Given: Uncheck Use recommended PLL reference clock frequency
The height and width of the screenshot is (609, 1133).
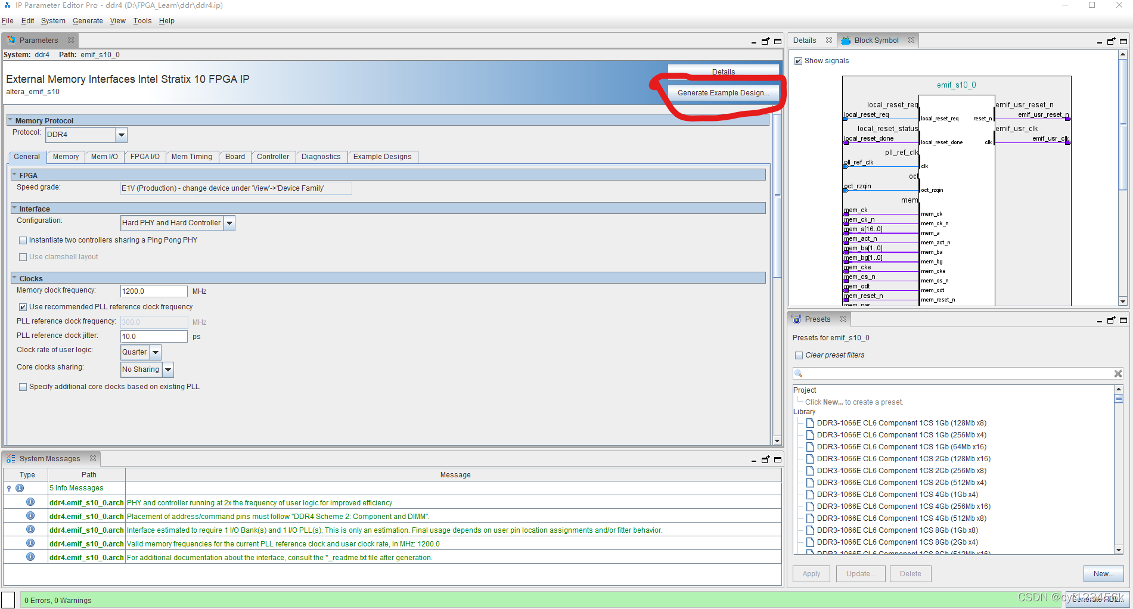Looking at the screenshot, I should click(x=23, y=307).
